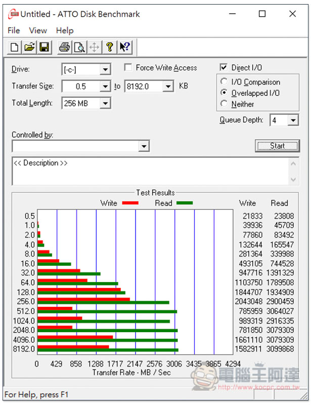Open the View menu
Viewport: 311px width, 405px height.
38,30
